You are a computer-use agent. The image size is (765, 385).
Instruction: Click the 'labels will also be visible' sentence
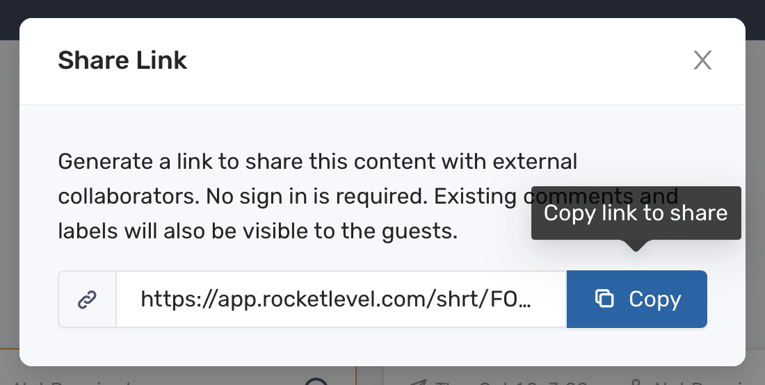257,231
